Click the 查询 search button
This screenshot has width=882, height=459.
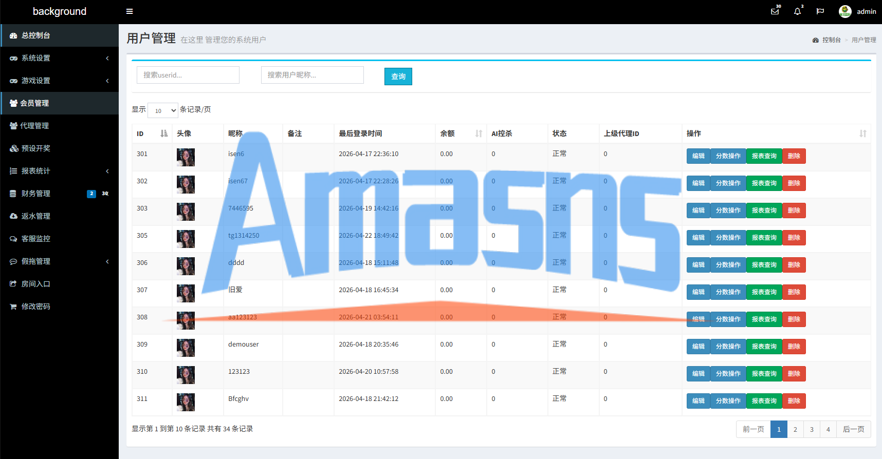398,76
